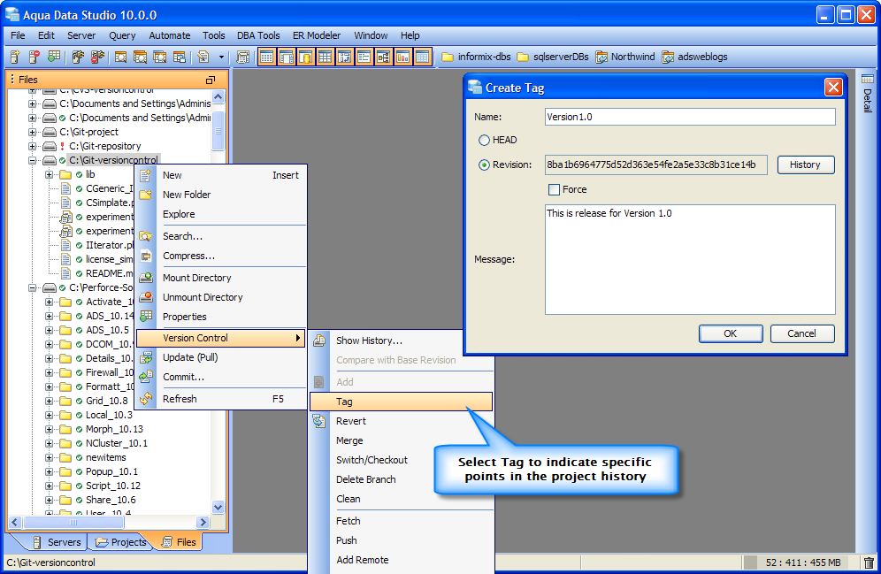Toggle highlighted toolbar button with yellow database cylinder
The width and height of the screenshot is (881, 574).
306,57
